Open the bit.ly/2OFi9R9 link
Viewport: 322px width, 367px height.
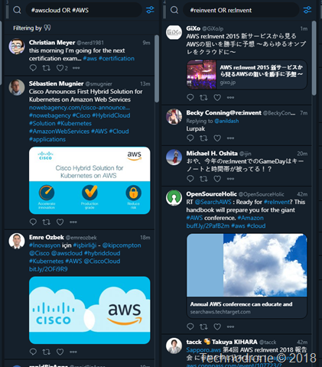point(48,269)
